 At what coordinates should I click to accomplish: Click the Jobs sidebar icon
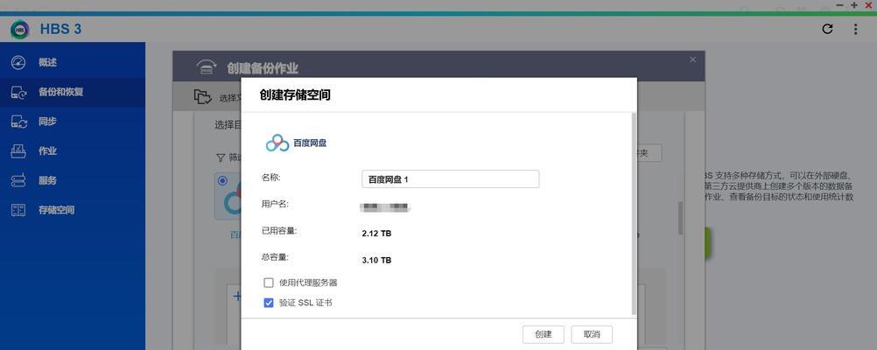18,151
